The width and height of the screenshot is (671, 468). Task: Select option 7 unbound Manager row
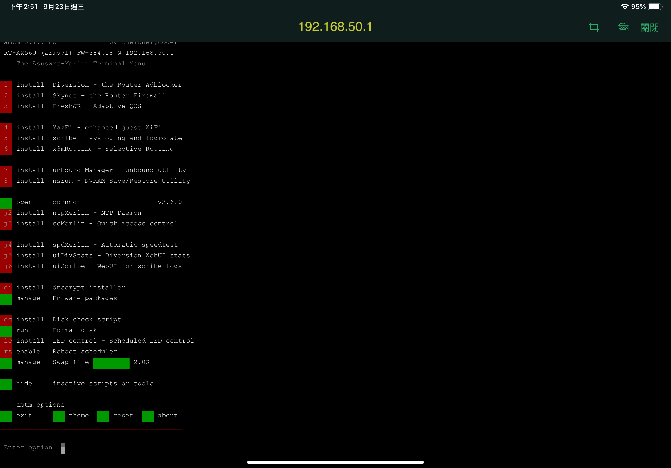[x=93, y=170]
